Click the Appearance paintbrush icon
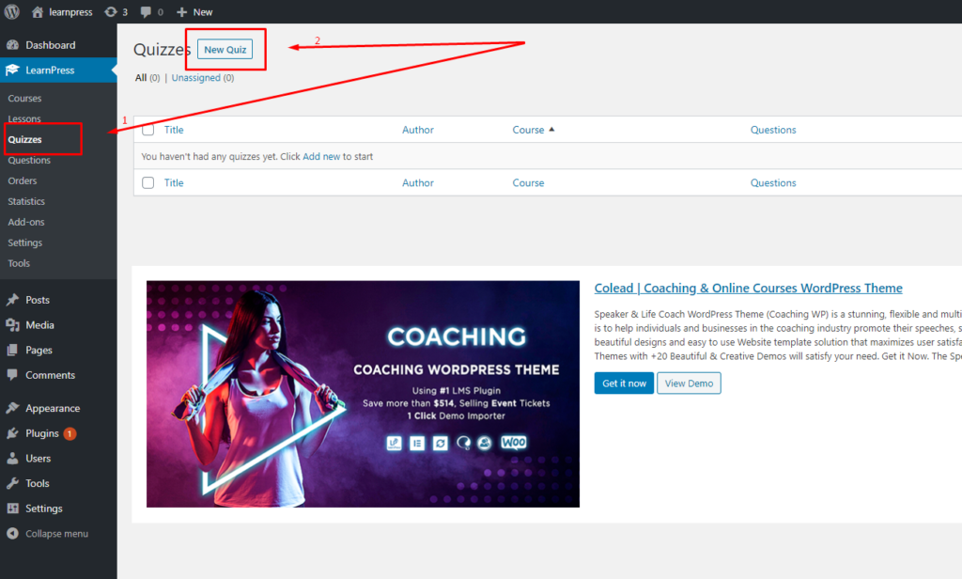962x579 pixels. click(12, 409)
